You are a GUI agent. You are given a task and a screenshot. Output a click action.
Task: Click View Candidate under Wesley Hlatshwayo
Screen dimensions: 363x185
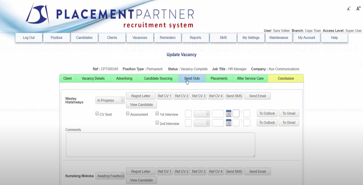point(141,105)
